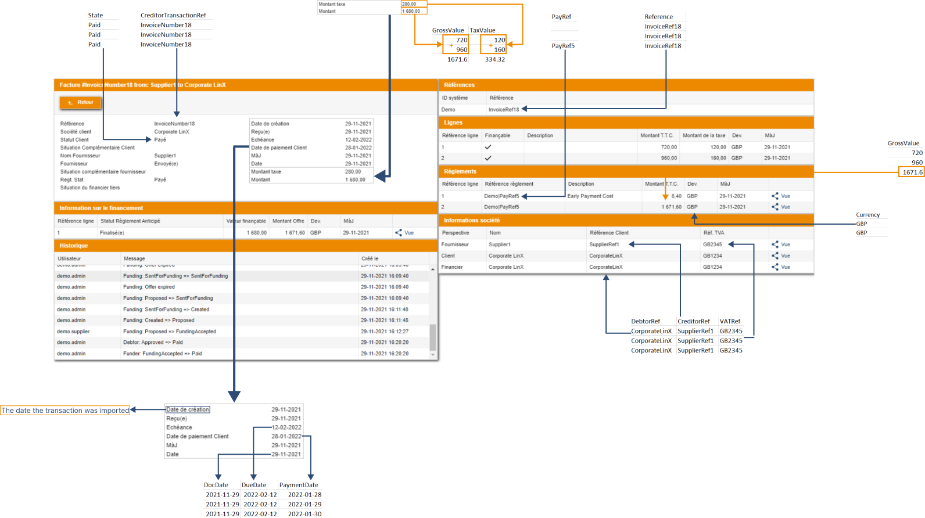Click the back arrow icon inside Retour
This screenshot has width=925, height=518.
click(70, 103)
